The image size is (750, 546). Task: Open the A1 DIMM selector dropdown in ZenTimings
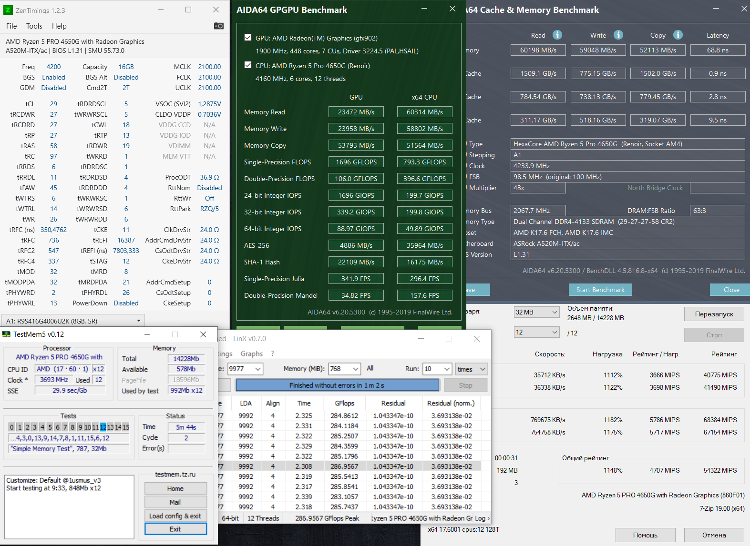73,321
